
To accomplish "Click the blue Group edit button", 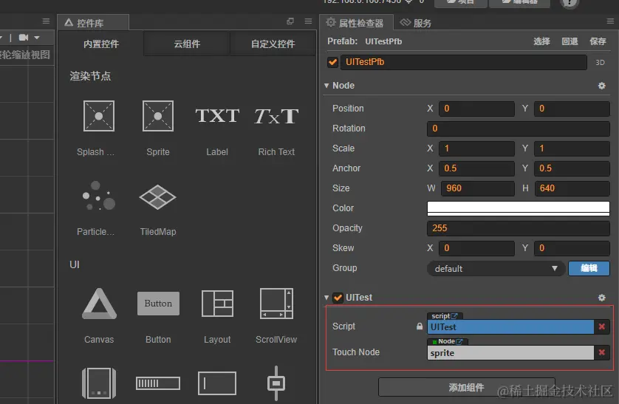I will tap(589, 268).
